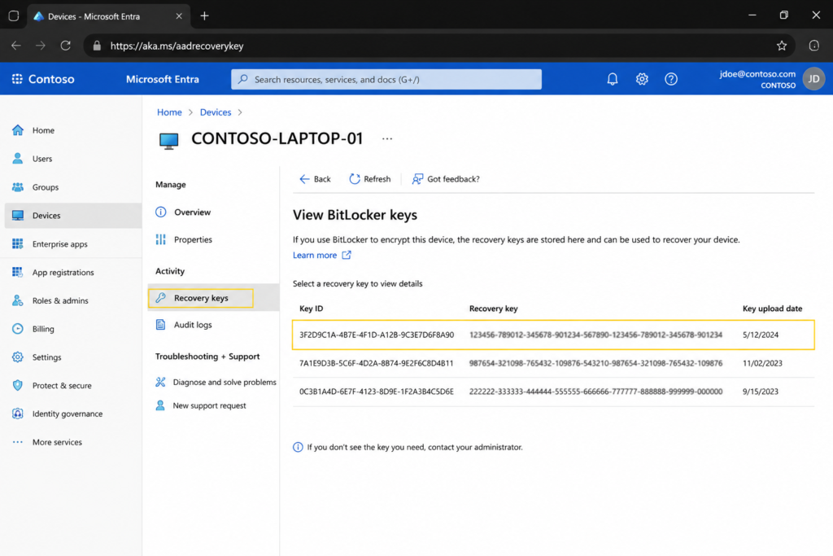Screen dimensions: 833x556
Task: Go to Devices breadcrumb link
Action: [215, 112]
